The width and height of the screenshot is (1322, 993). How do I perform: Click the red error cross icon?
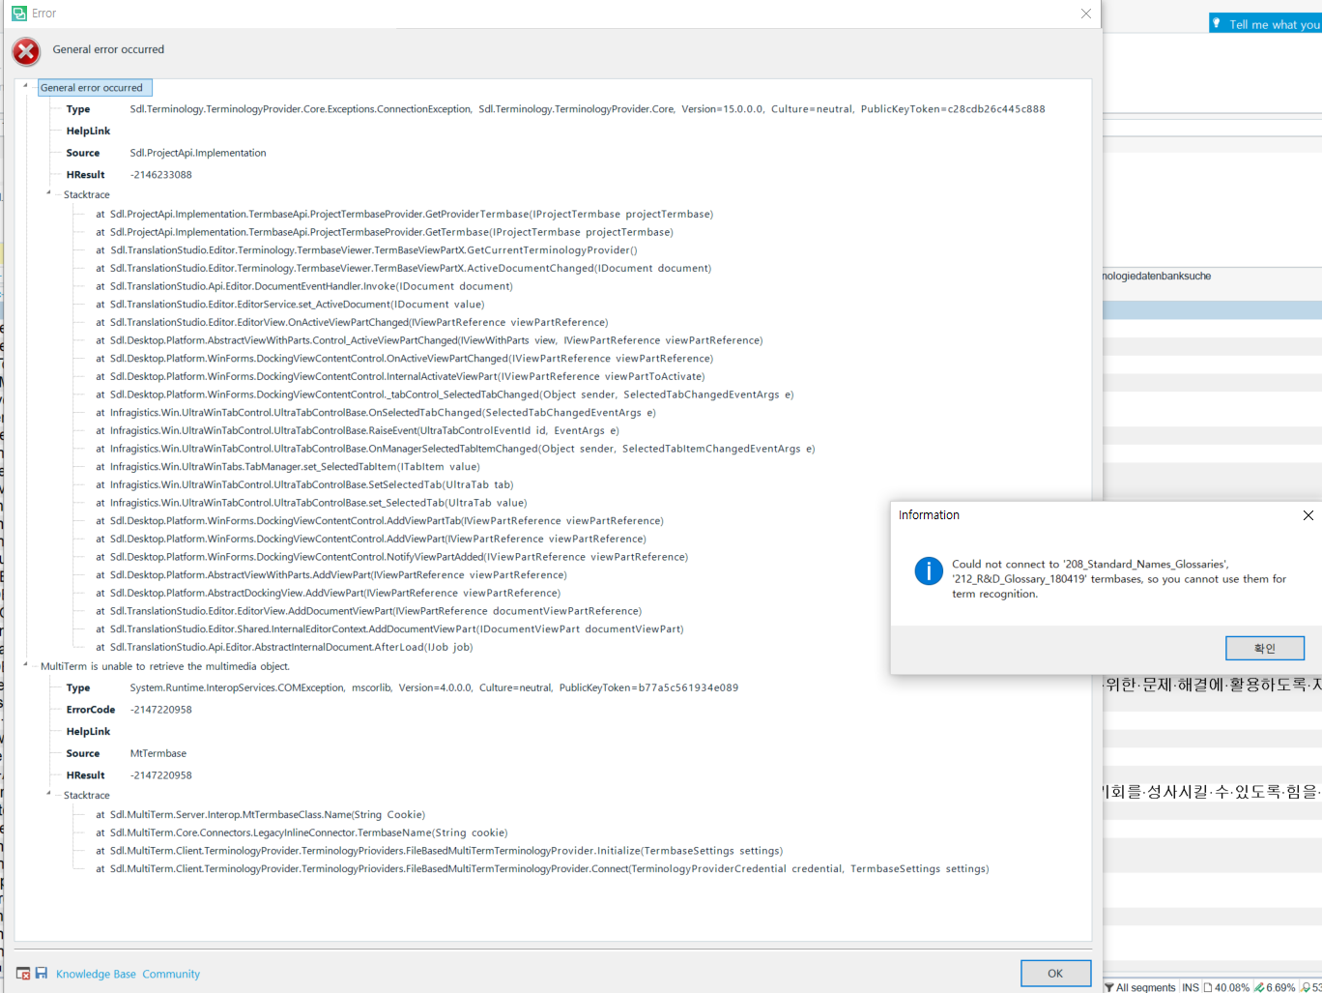tap(26, 51)
